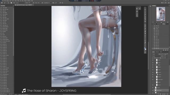Create a new layer in Layers panel
Viewport: 170px width, 95px height.
click(166, 94)
